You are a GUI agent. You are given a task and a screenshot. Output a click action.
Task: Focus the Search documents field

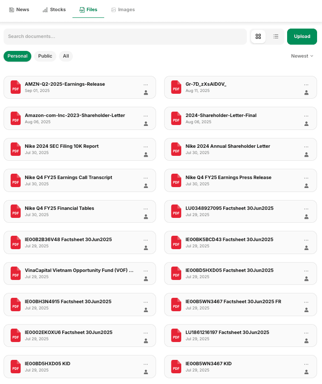125,37
